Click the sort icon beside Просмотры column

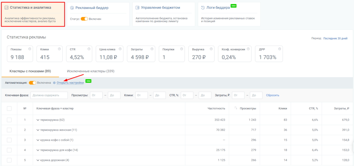[236, 108]
